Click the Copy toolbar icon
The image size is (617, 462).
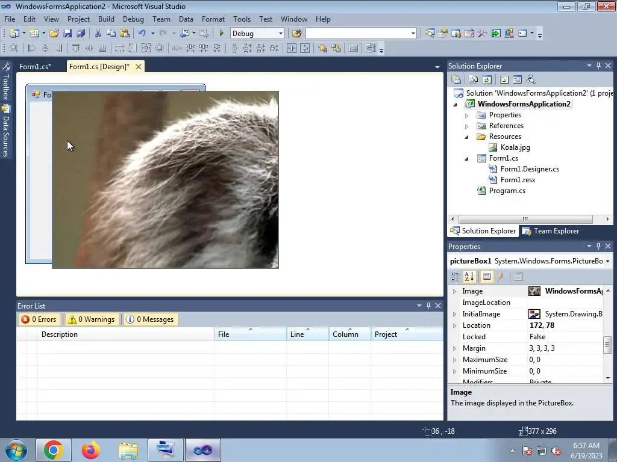click(x=111, y=34)
